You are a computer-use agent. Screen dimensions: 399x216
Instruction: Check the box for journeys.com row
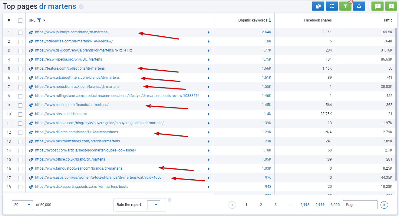pos(20,32)
